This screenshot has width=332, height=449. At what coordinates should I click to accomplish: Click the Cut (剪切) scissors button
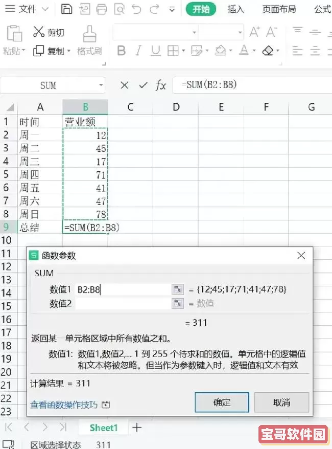click(49, 32)
